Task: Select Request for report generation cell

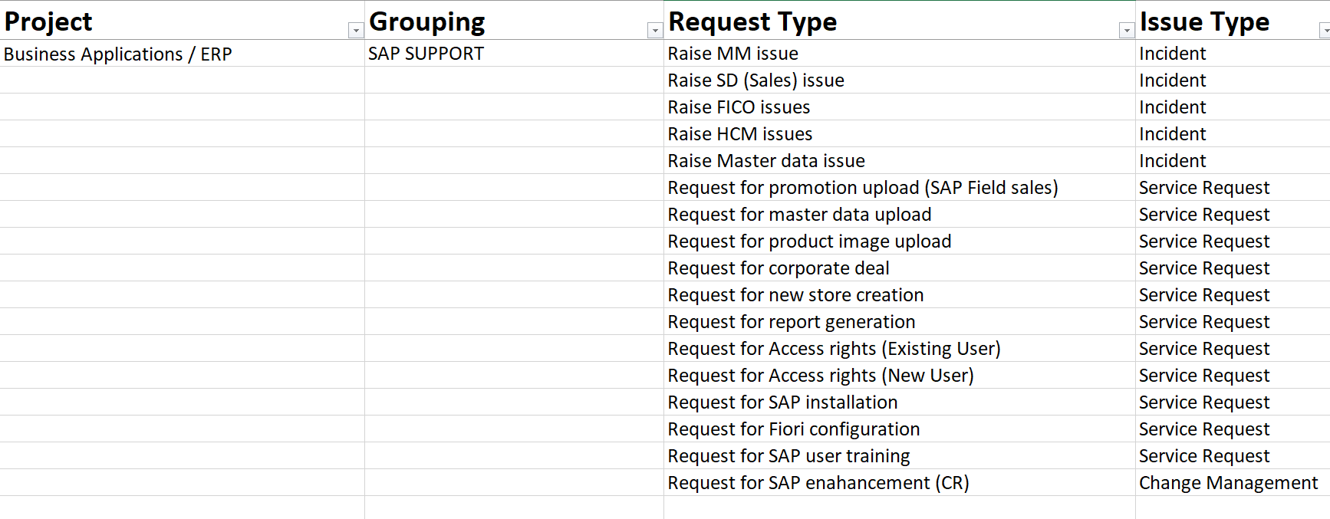Action: point(899,322)
